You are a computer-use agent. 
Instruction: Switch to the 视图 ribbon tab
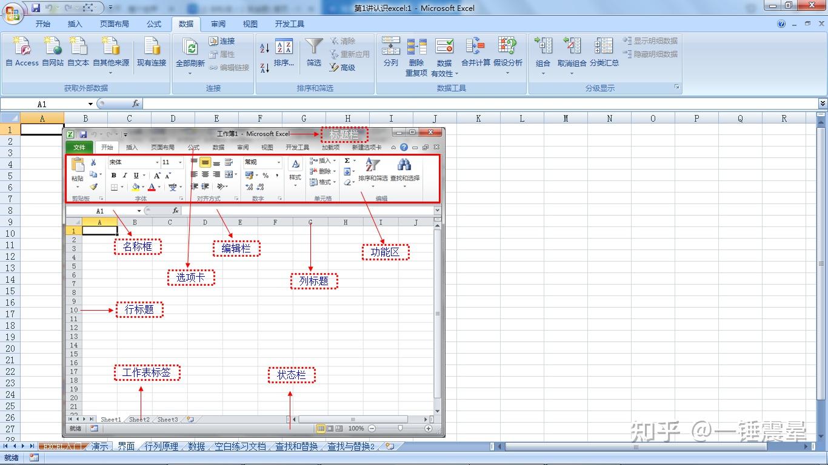pos(250,24)
